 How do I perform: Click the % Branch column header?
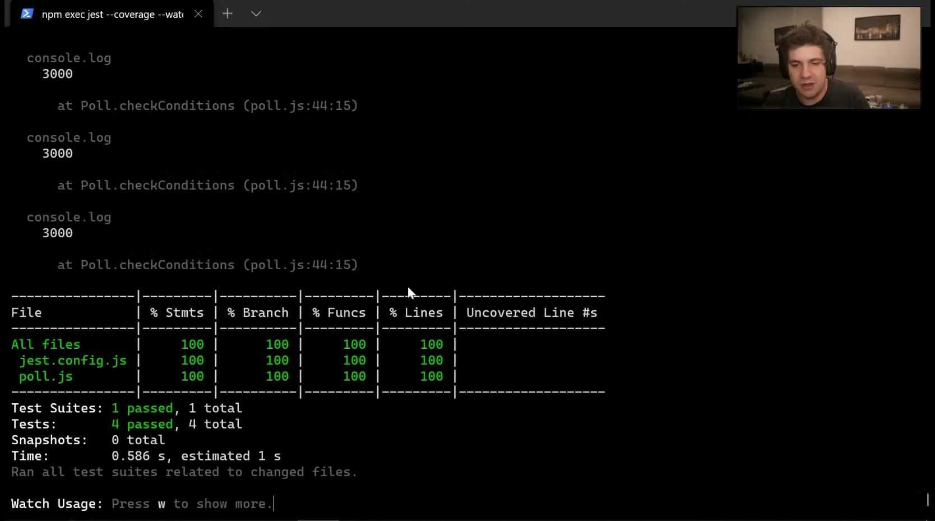[258, 312]
